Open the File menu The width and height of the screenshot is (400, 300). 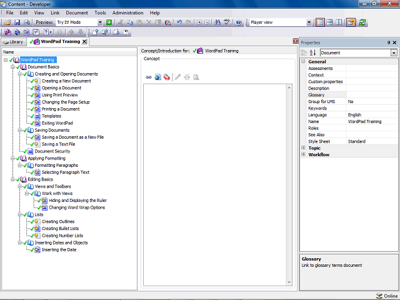[x=10, y=12]
